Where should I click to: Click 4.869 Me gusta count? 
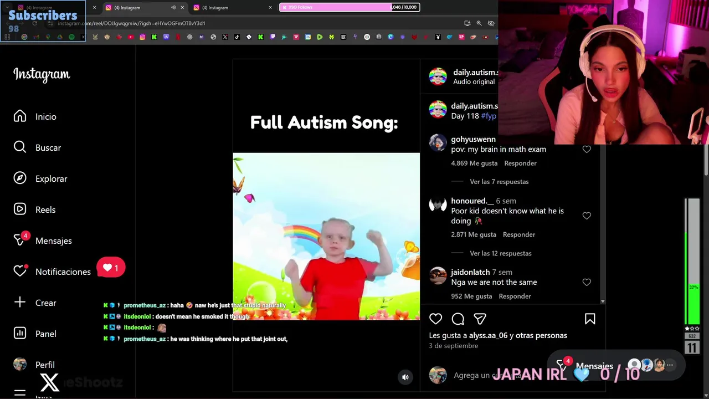(x=474, y=163)
